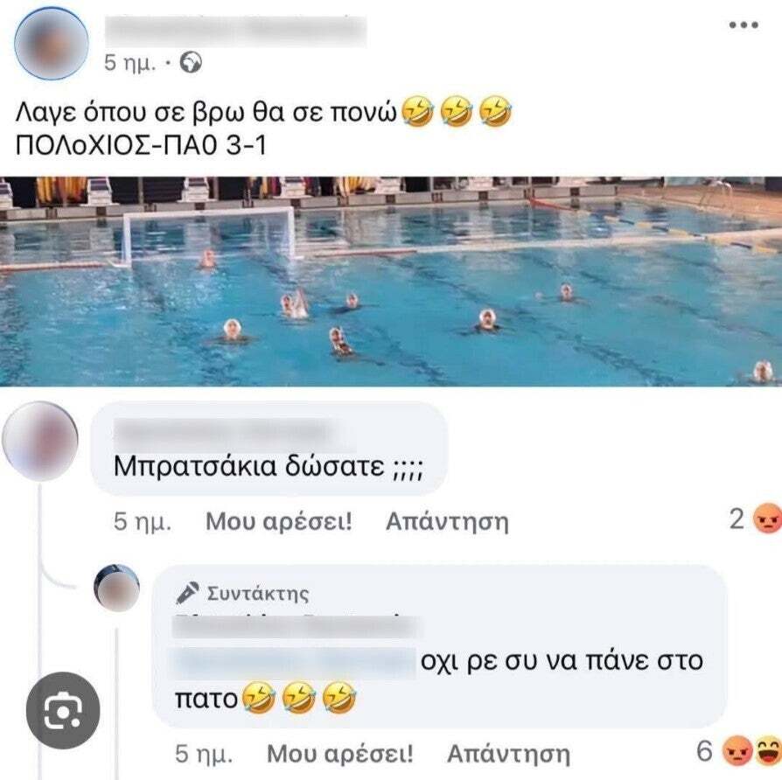Click the public globe privacy icon
Image resolution: width=782 pixels, height=780 pixels.
coord(191,63)
